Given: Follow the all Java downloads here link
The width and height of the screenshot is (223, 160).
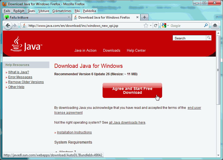Looking at the screenshot, I should (x=127, y=123).
